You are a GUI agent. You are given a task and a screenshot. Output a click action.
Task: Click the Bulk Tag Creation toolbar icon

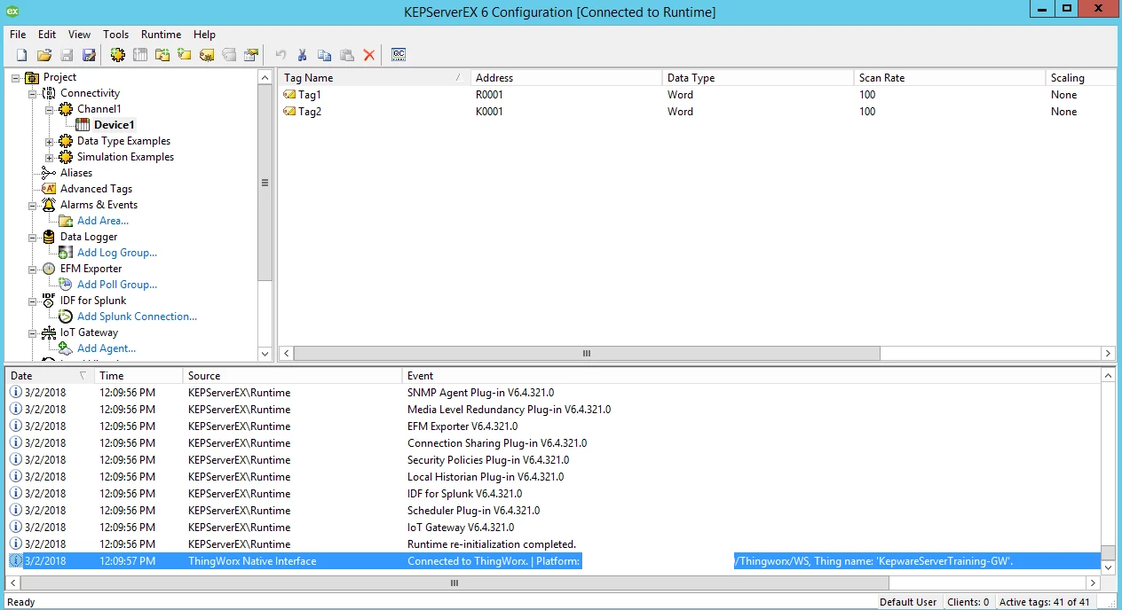207,55
